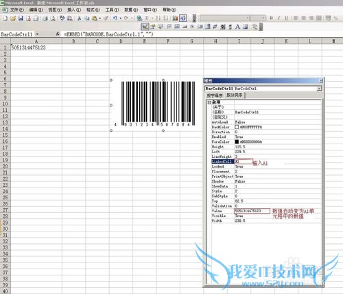Select the Label control tool
Screen dimensions: 343x294
(237, 27)
